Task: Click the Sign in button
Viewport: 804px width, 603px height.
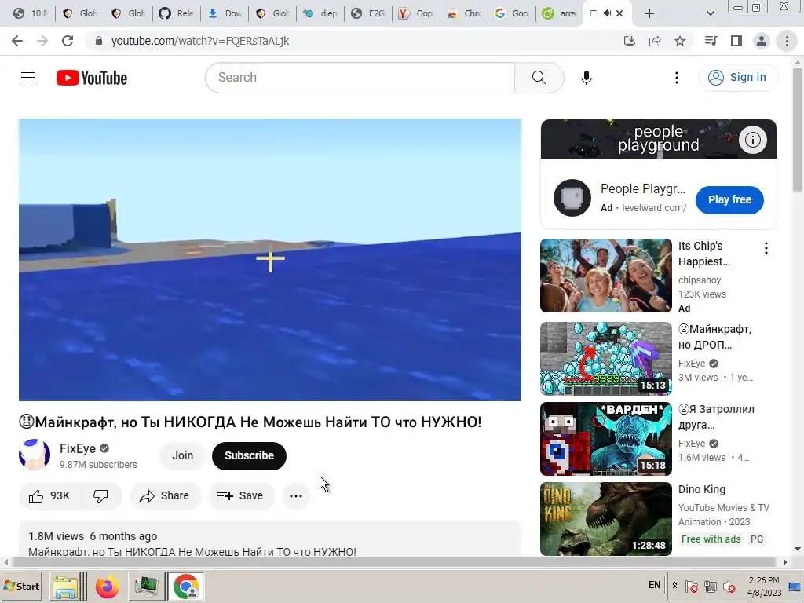Action: [x=738, y=78]
